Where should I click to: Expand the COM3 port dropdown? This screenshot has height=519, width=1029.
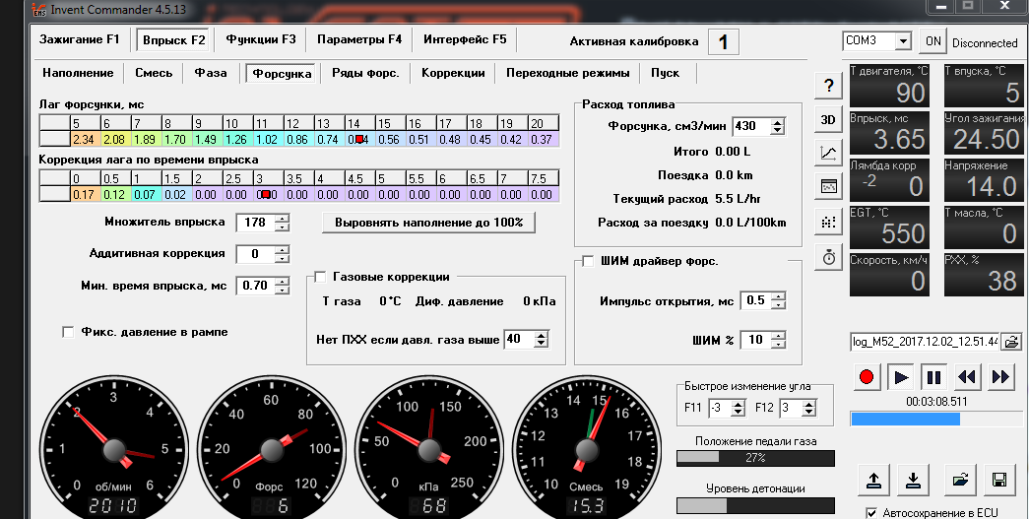[903, 41]
